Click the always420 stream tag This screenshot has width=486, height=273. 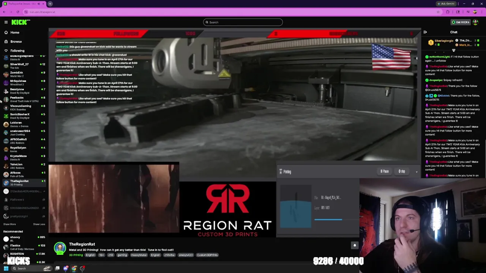(x=186, y=255)
